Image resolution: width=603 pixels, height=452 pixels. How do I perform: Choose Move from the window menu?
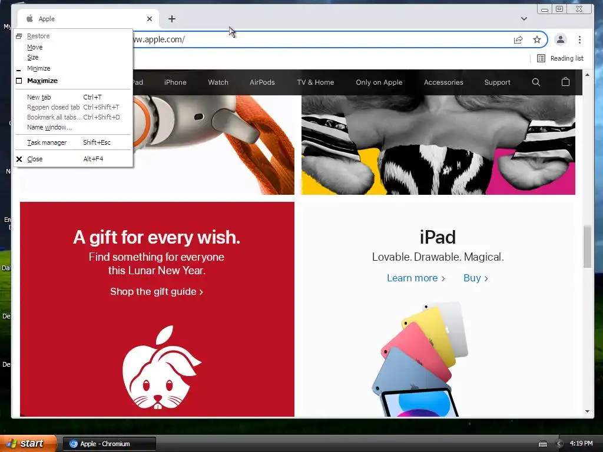[x=73, y=47]
